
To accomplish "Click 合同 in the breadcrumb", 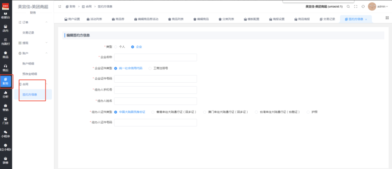I will (x=87, y=6).
